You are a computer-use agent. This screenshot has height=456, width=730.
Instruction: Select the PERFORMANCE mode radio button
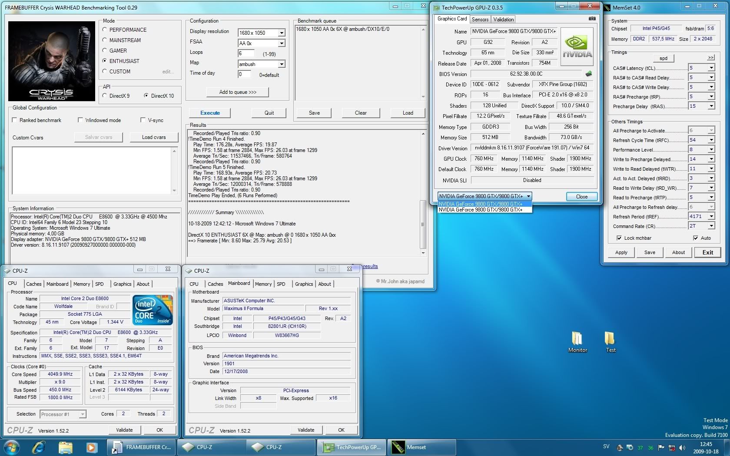(x=104, y=30)
